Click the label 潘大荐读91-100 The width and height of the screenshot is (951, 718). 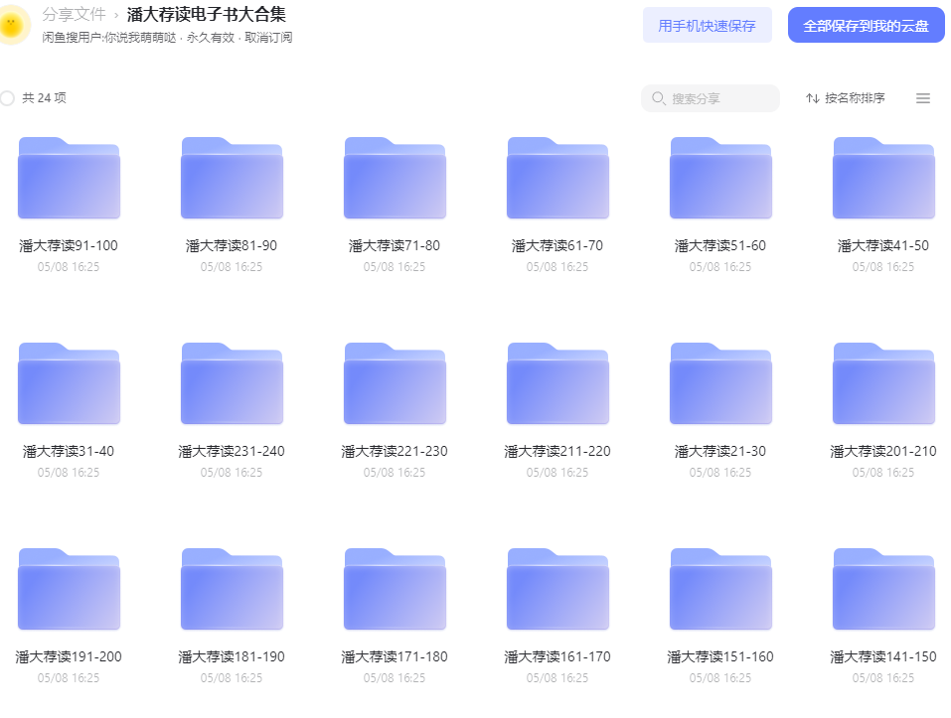(x=69, y=245)
